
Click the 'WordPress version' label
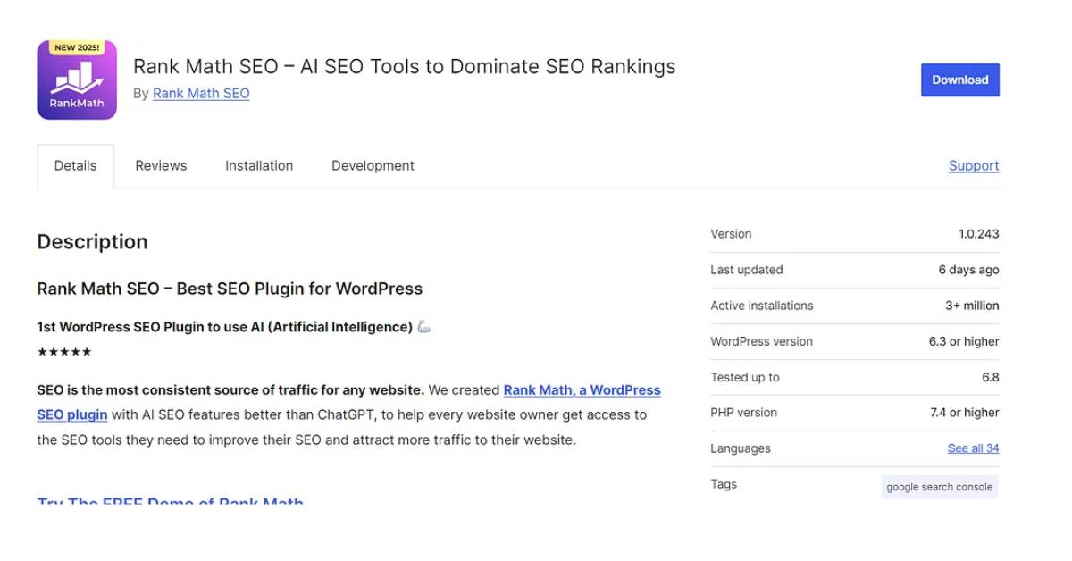tap(762, 341)
